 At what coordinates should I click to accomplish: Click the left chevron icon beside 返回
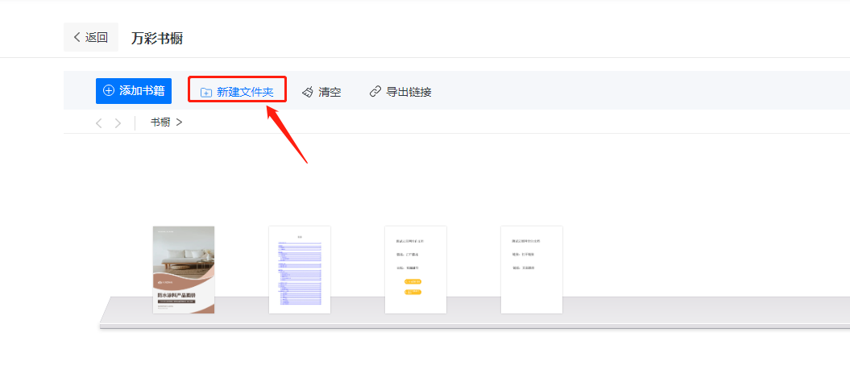pyautogui.click(x=77, y=37)
